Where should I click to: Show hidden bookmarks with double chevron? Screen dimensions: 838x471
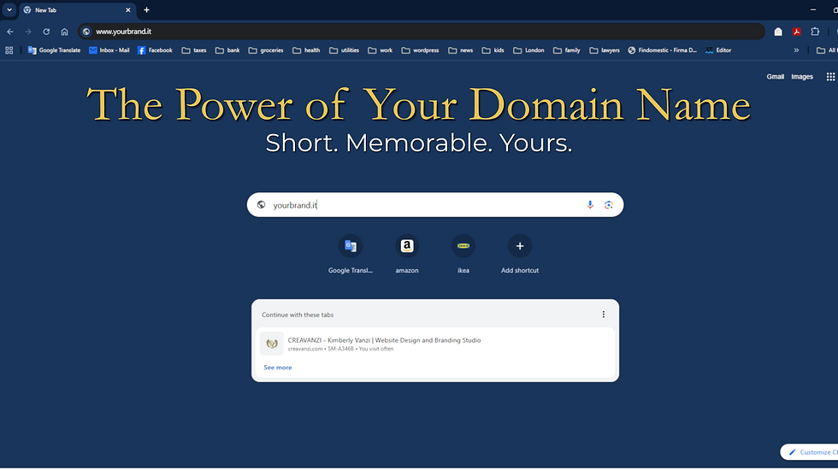coord(796,50)
